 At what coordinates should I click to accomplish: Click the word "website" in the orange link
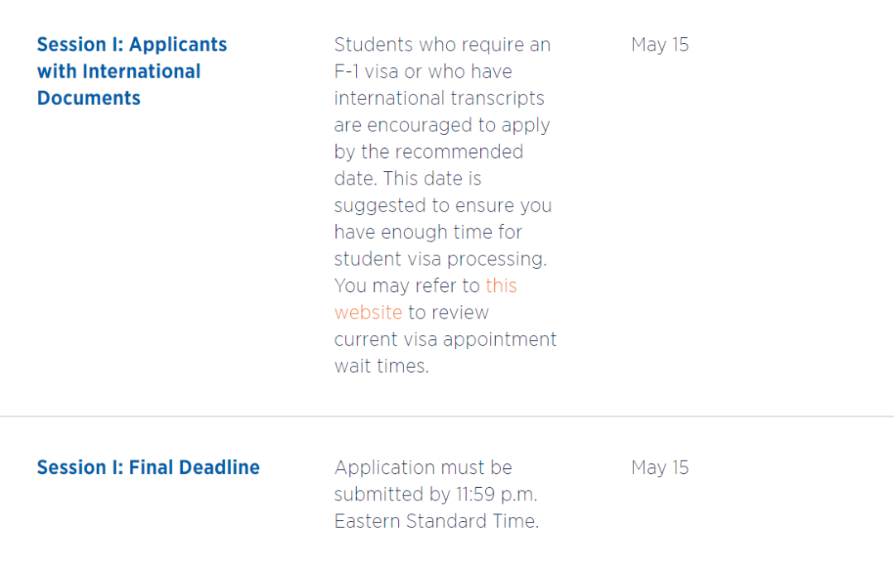pos(368,313)
